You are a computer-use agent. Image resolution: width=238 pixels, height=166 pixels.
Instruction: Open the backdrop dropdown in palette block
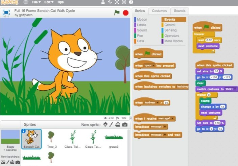(183, 87)
